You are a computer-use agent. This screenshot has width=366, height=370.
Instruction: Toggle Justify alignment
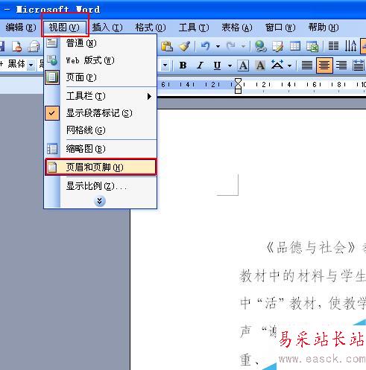coord(307,66)
